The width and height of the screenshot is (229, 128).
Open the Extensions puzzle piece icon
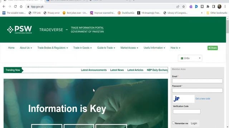pos(208,6)
